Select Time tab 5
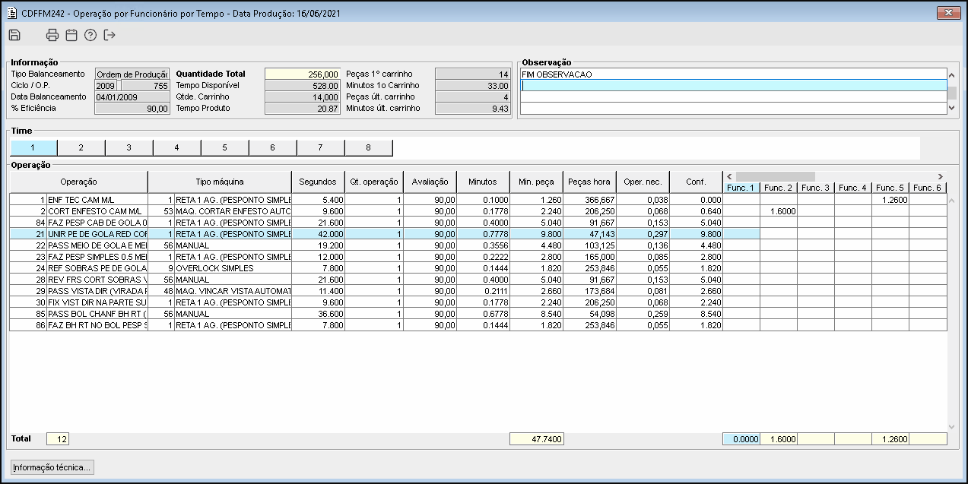This screenshot has height=484, width=968. coord(224,148)
